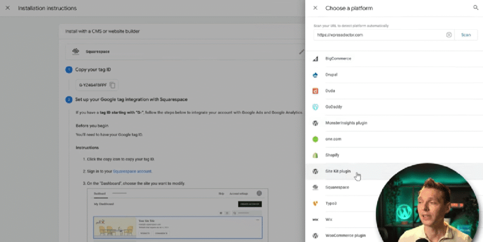The height and width of the screenshot is (242, 483).
Task: Select the Drupal platform icon
Action: [x=315, y=75]
